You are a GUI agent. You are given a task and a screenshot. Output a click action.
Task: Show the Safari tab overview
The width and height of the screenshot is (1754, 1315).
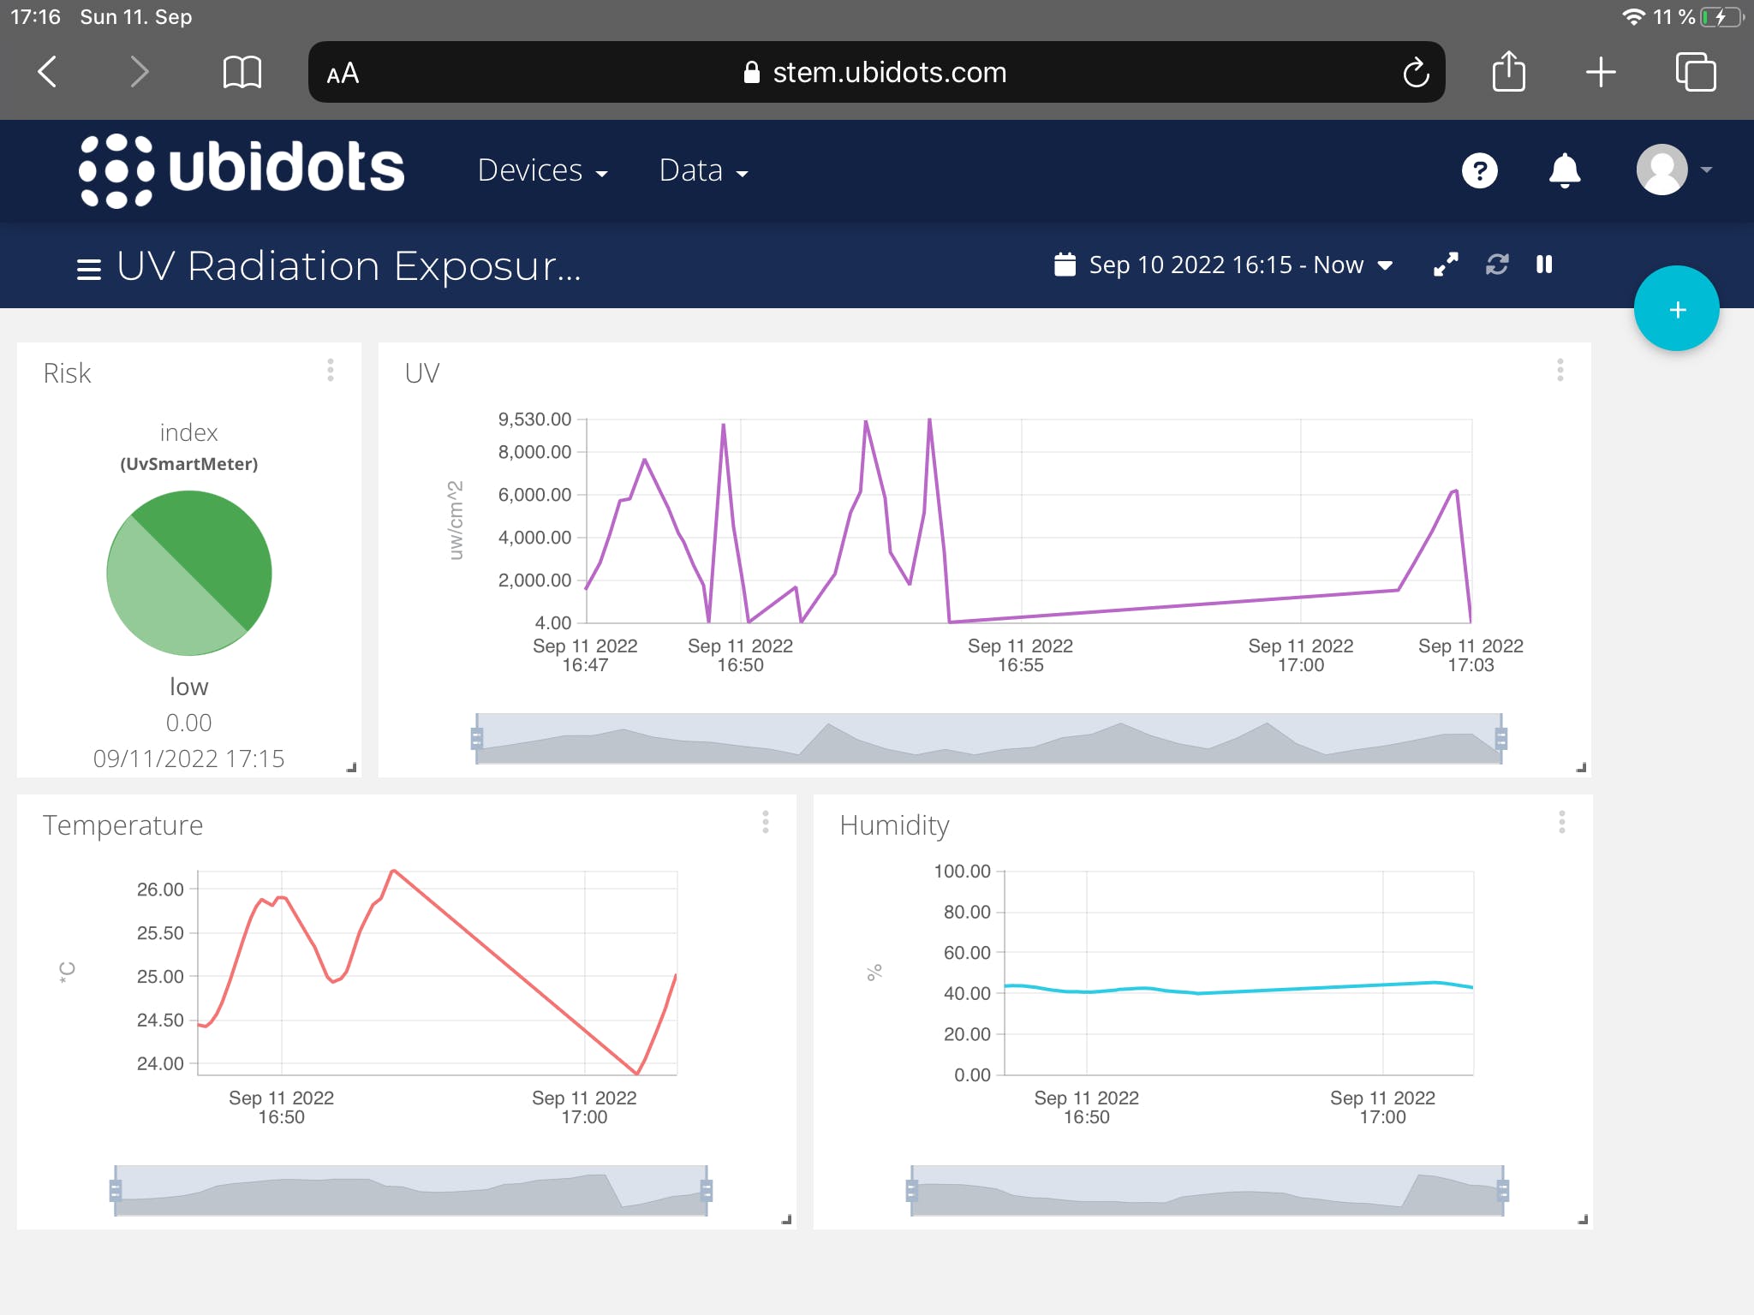click(x=1696, y=72)
